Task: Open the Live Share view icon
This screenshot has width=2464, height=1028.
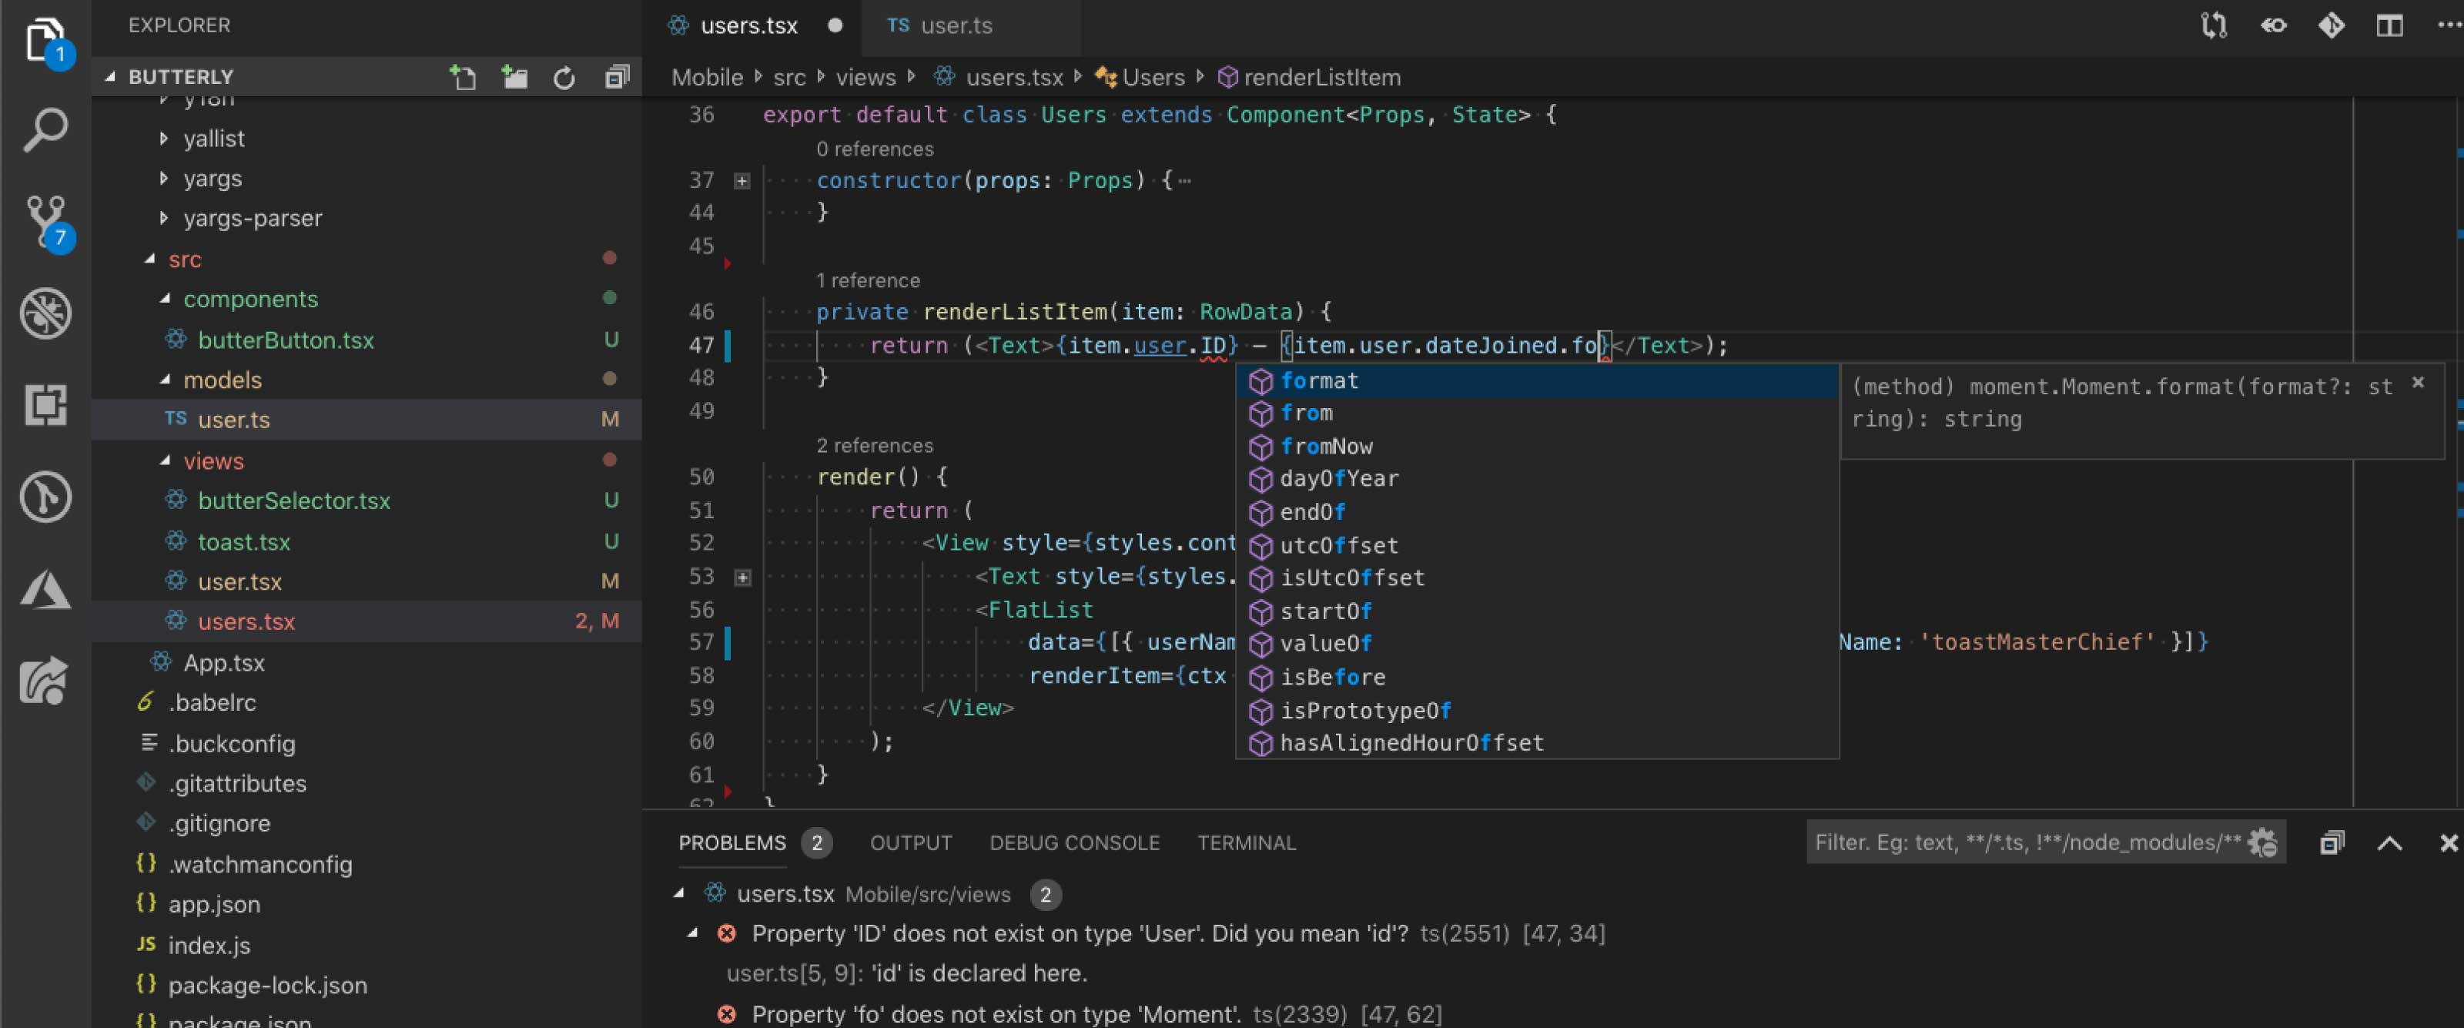Action: [45, 680]
